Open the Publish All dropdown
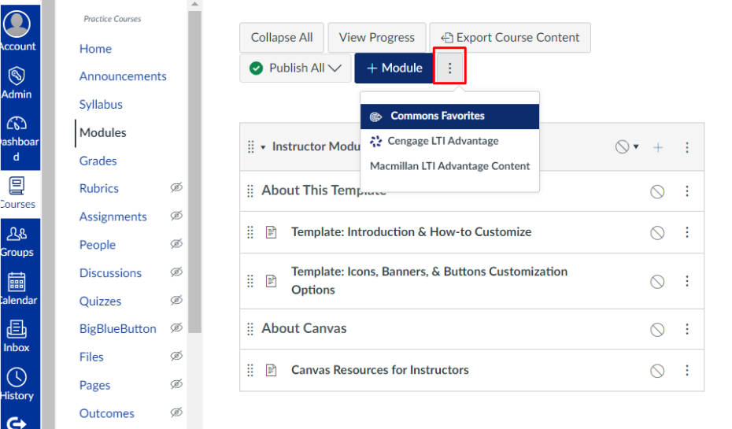The width and height of the screenshot is (732, 429). (x=295, y=68)
